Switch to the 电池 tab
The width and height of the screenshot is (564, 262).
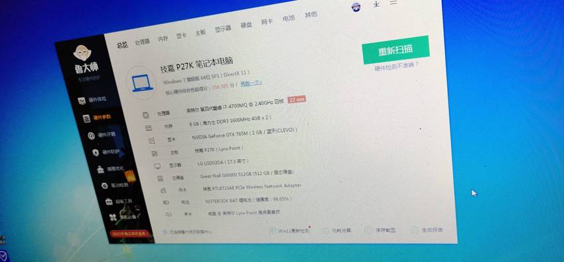pyautogui.click(x=289, y=18)
